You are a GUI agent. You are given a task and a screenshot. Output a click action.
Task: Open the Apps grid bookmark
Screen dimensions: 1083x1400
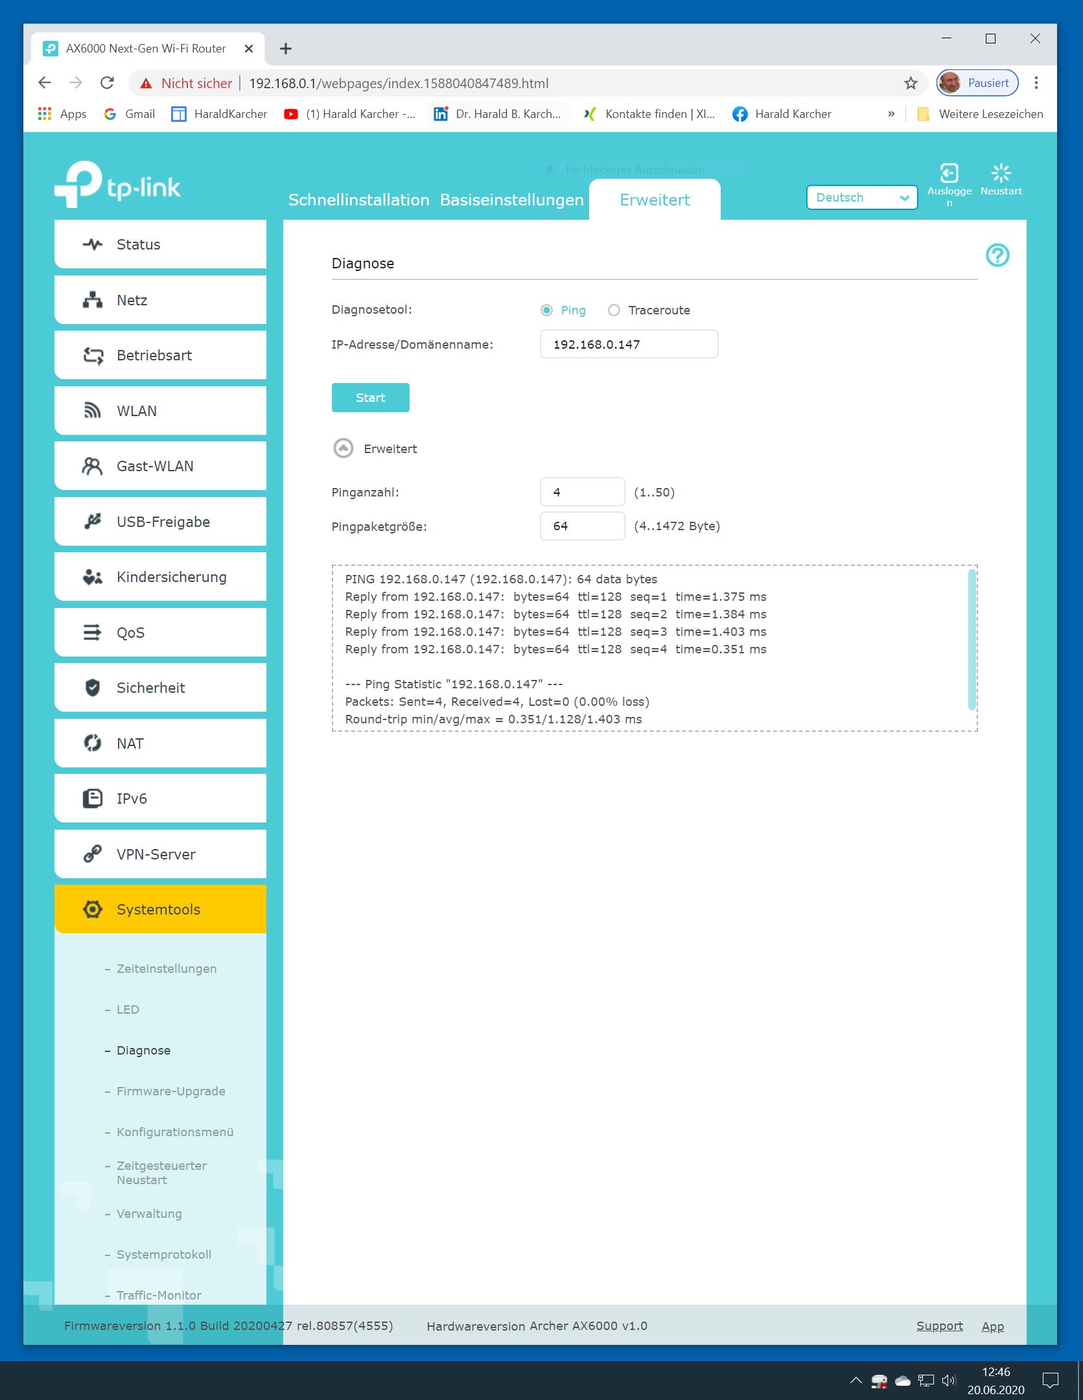[x=62, y=114]
